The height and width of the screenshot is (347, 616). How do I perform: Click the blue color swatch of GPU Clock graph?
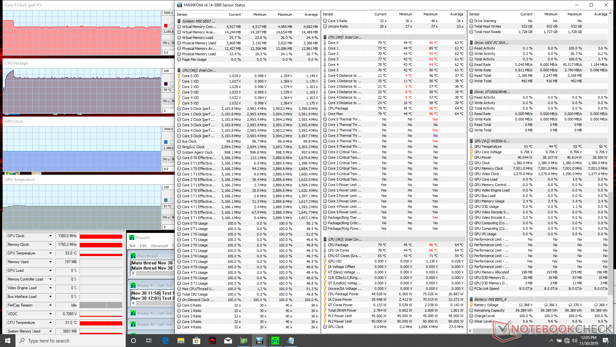(x=166, y=142)
